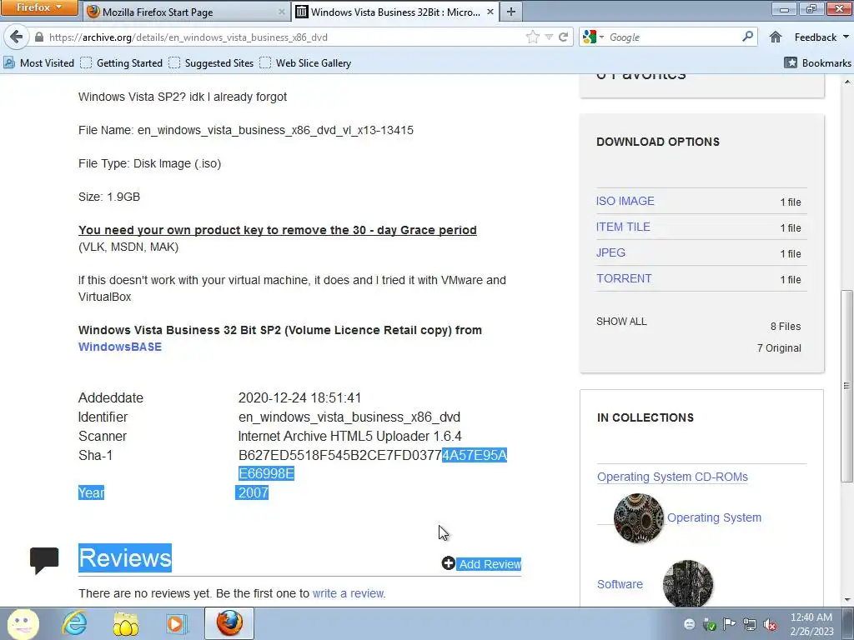Open the media player taskbar icon
The width and height of the screenshot is (854, 640).
(176, 624)
